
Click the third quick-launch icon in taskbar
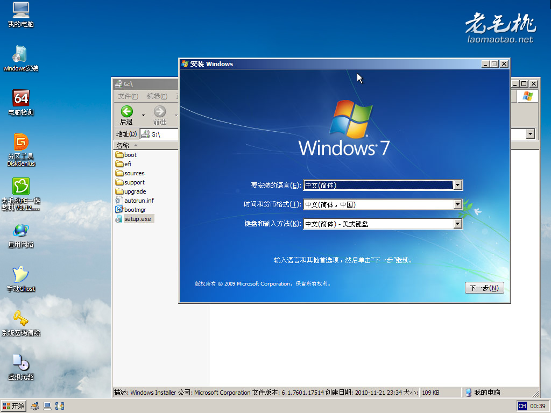(60, 406)
